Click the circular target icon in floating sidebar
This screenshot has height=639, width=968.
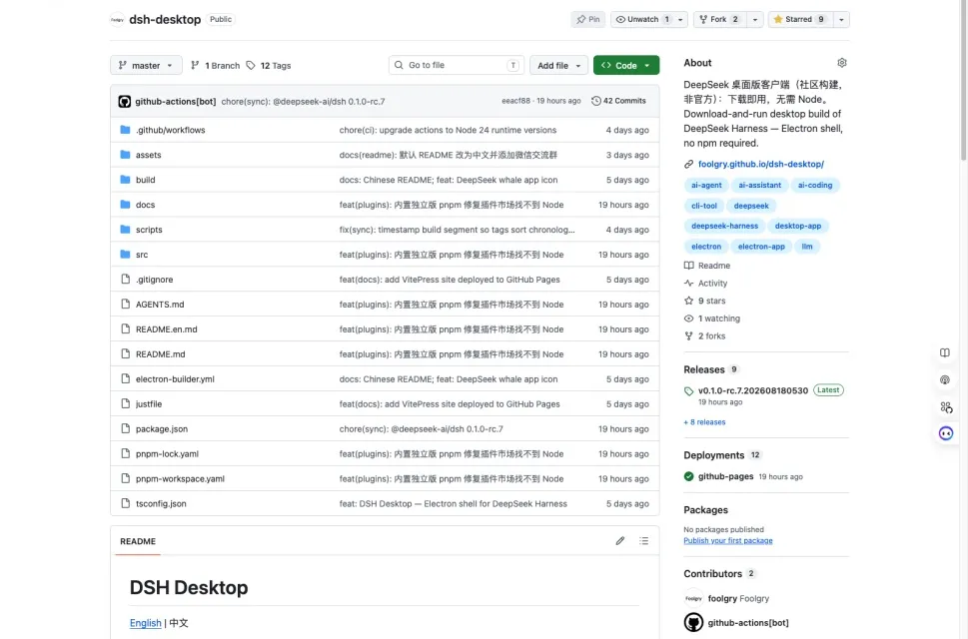945,380
